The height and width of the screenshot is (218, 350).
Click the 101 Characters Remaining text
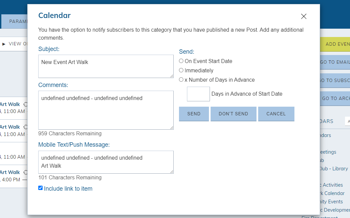[x=70, y=178]
